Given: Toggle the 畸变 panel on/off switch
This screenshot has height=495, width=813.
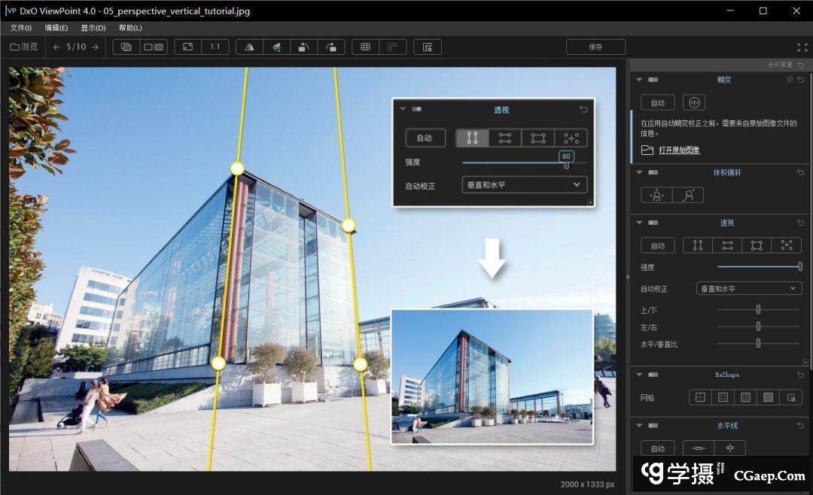Looking at the screenshot, I should [653, 80].
